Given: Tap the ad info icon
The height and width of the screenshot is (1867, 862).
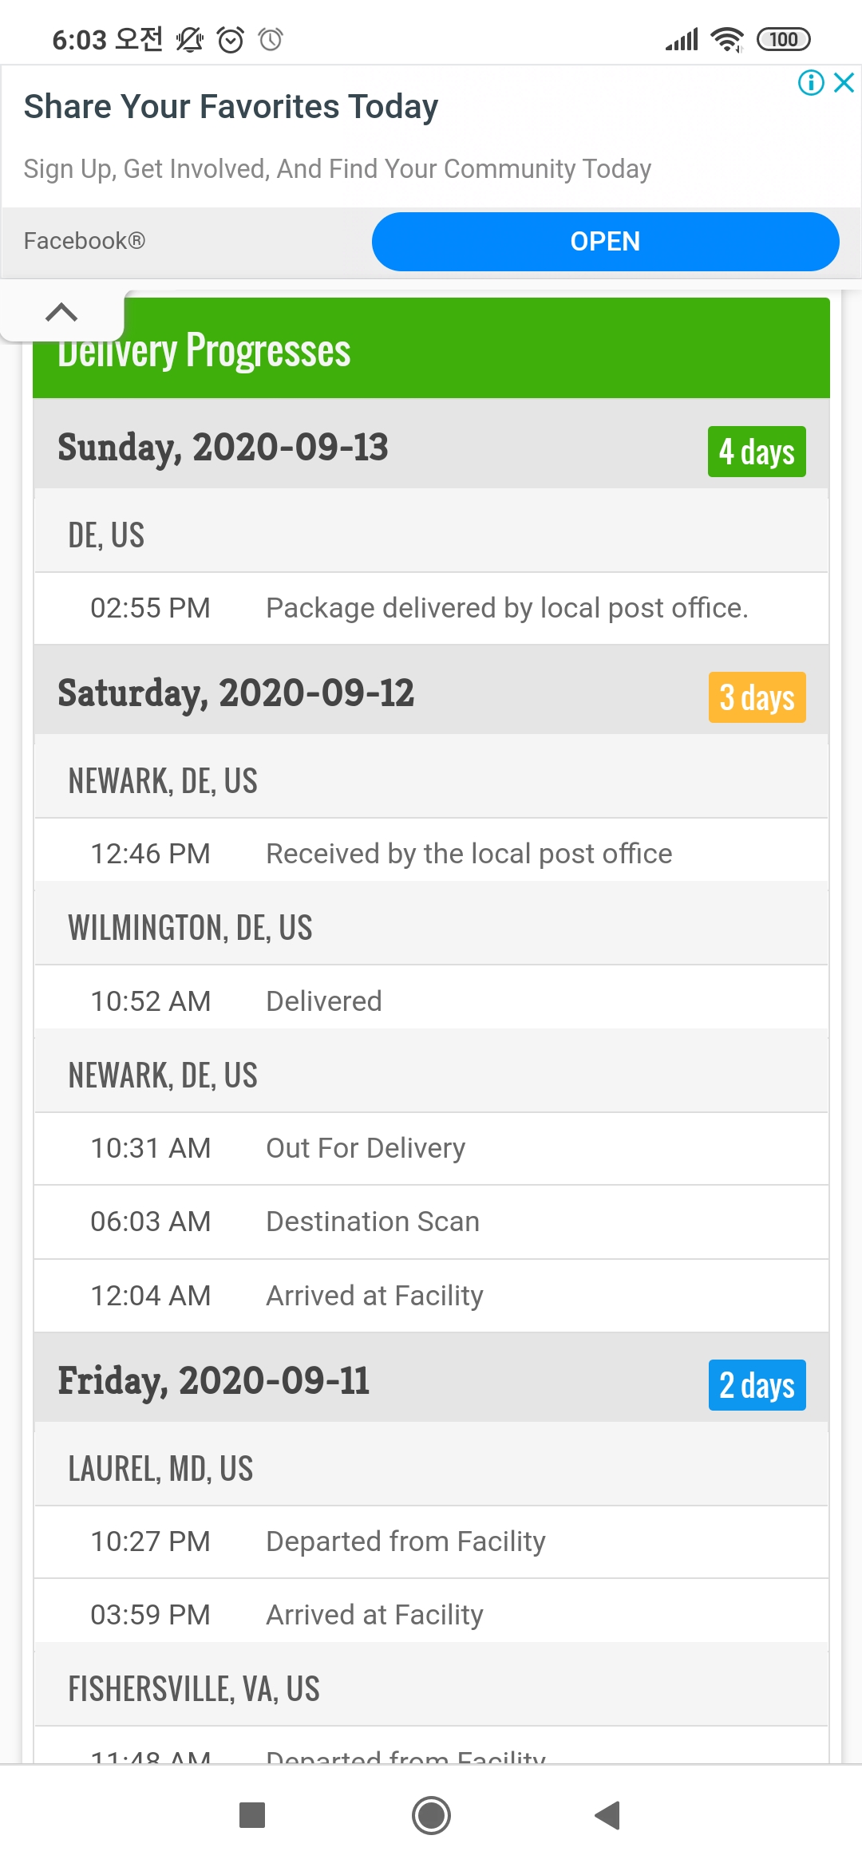Looking at the screenshot, I should click(811, 82).
